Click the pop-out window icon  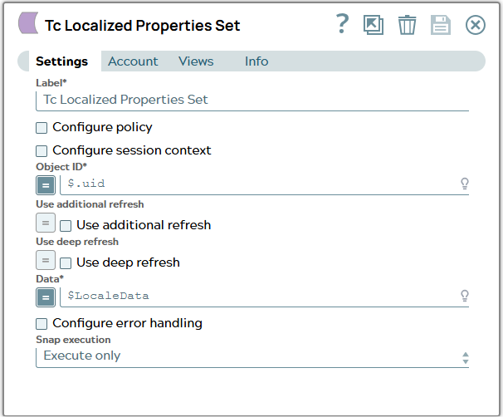pyautogui.click(x=374, y=25)
